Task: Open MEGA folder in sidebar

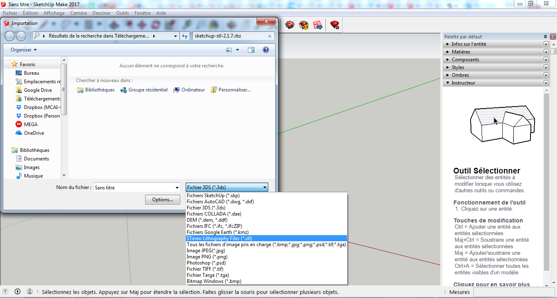Action: [x=27, y=125]
